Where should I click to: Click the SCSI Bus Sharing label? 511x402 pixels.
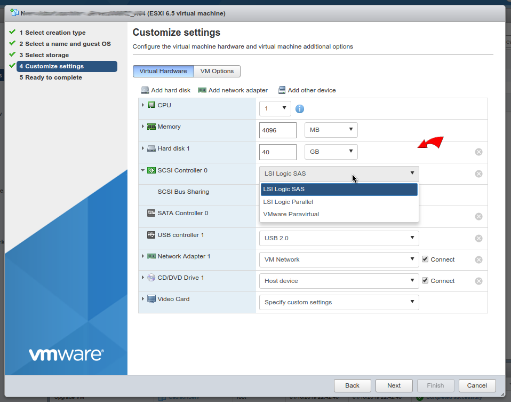(x=183, y=192)
